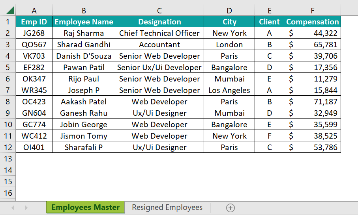358x215 pixels.
Task: Select the Chief Technical Officer cell
Action: tap(159, 33)
